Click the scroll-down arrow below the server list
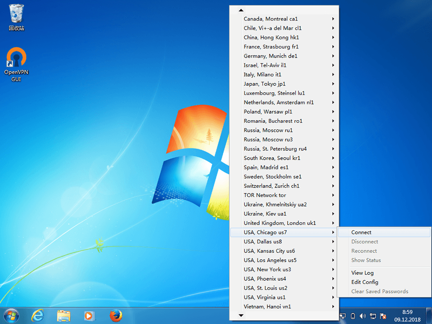Viewport: 432px width, 324px height. [241, 315]
